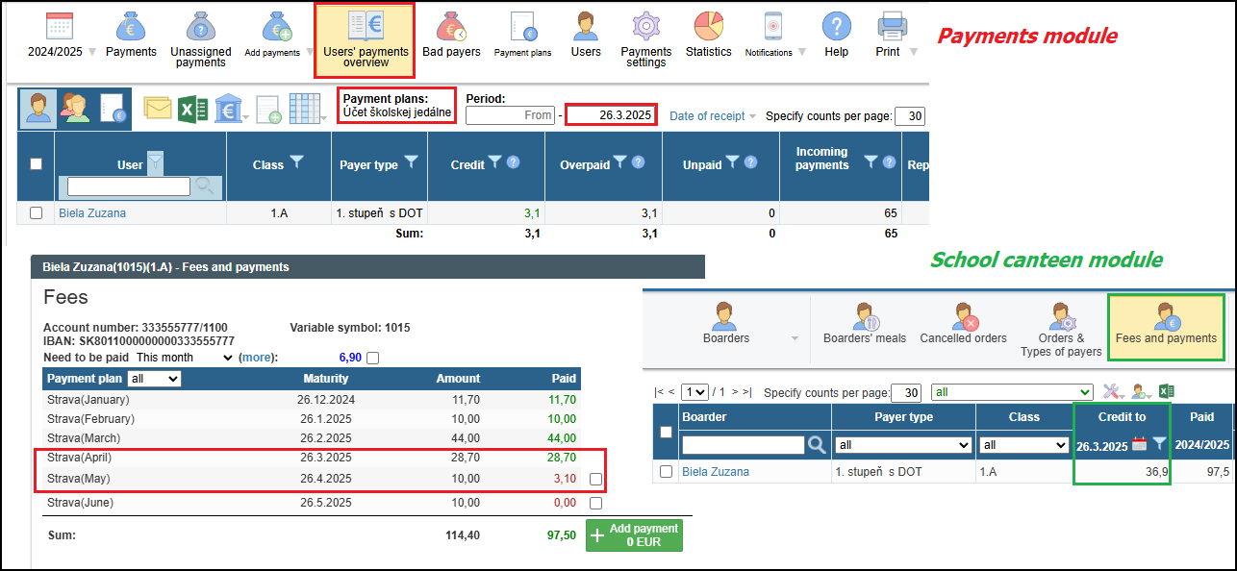Click the green Add payment button
Screen dimensions: 1237x571
pos(634,535)
